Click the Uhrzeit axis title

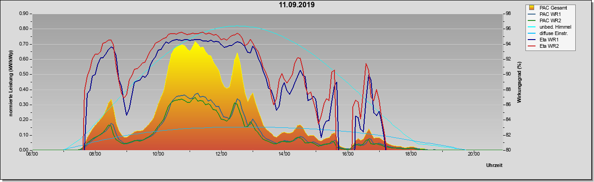coord(494,166)
